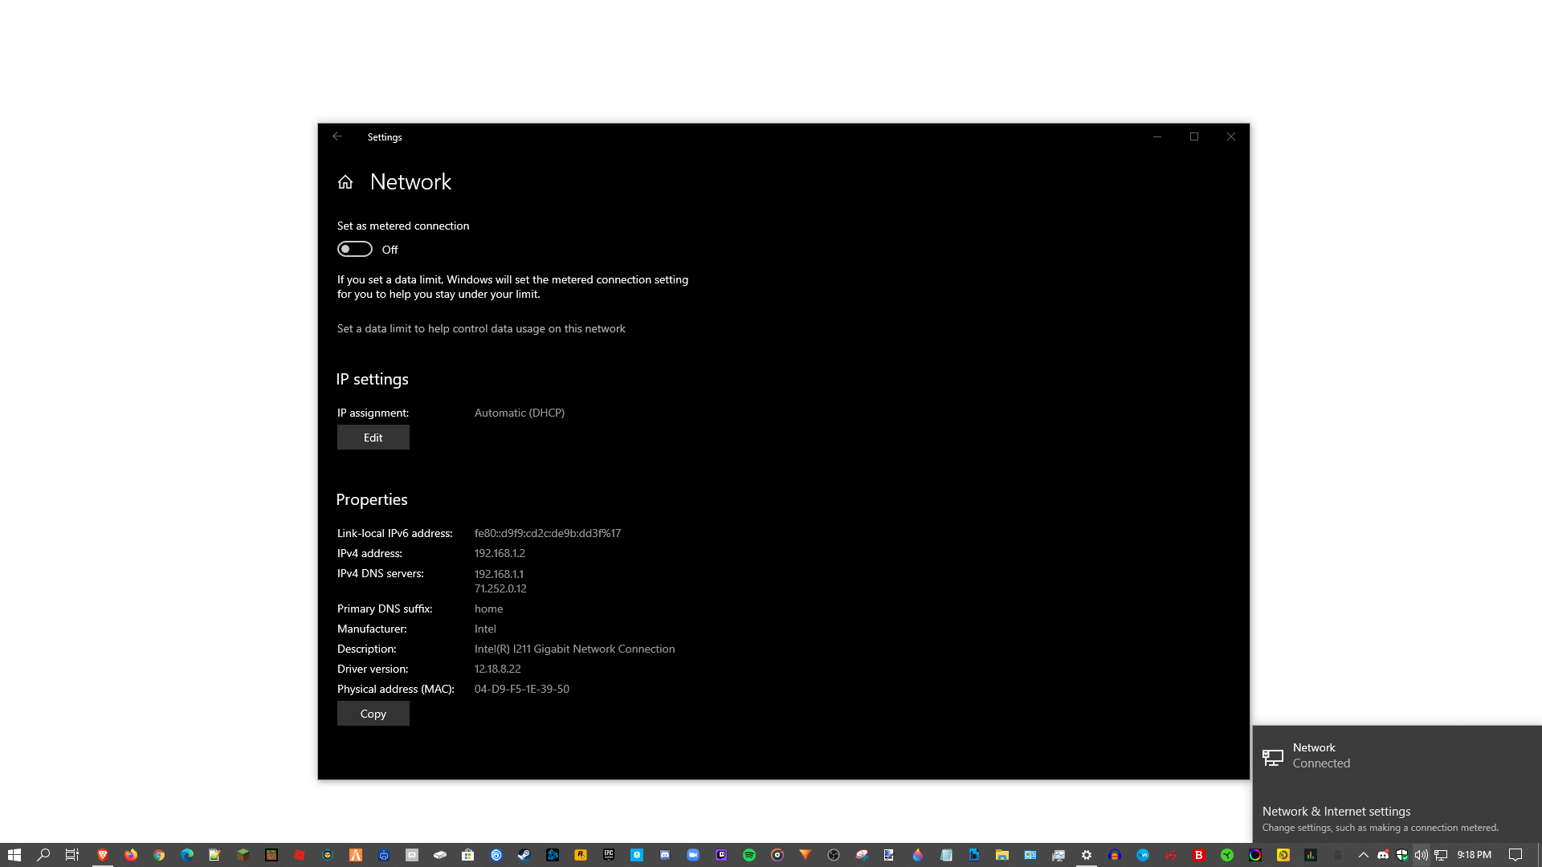Open the data limit settings link

tap(480, 328)
